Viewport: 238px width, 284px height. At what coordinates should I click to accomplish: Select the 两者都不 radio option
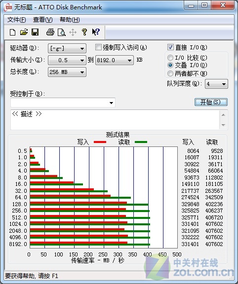(170, 73)
